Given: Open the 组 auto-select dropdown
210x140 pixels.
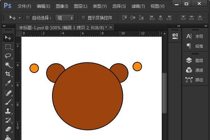Looking at the screenshot, I should [x=65, y=18].
